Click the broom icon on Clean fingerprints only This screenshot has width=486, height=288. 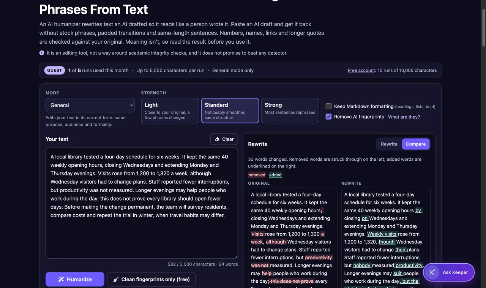(116, 279)
